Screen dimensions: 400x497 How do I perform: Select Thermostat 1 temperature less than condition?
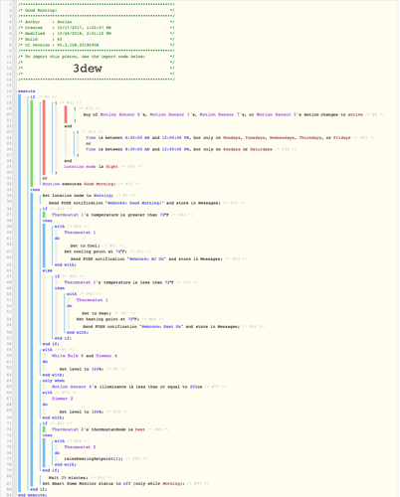118,282
